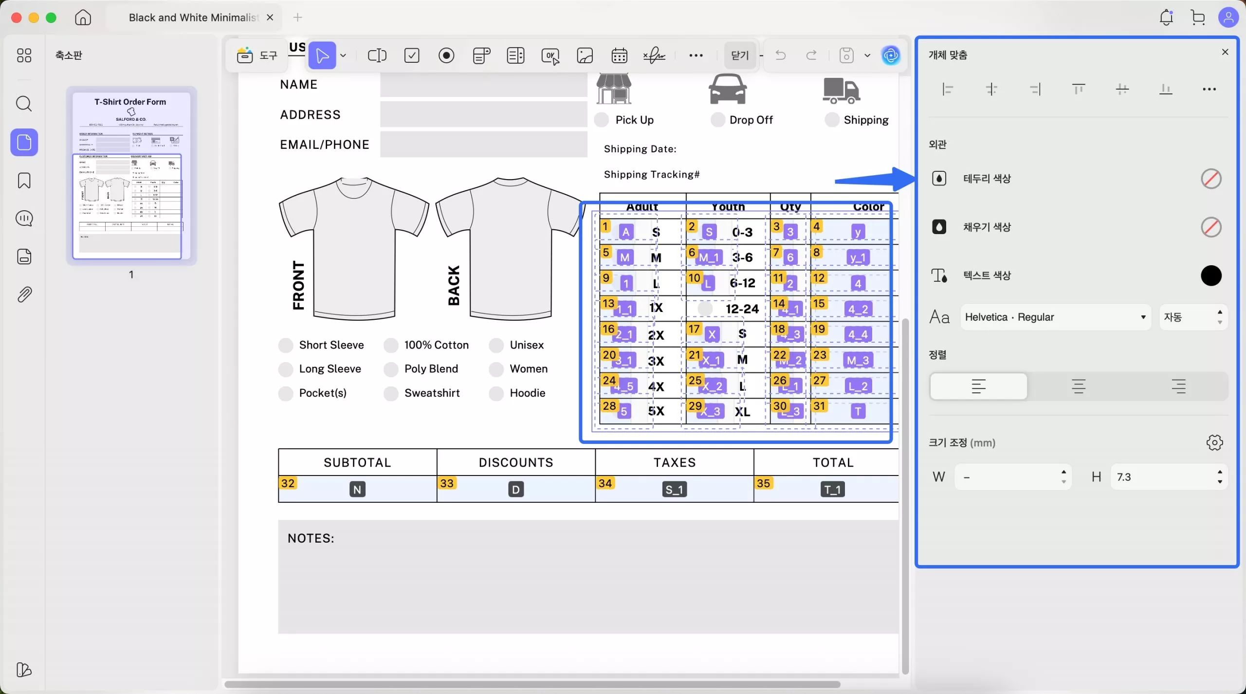Select the Shipping delivery radio button

(x=832, y=120)
